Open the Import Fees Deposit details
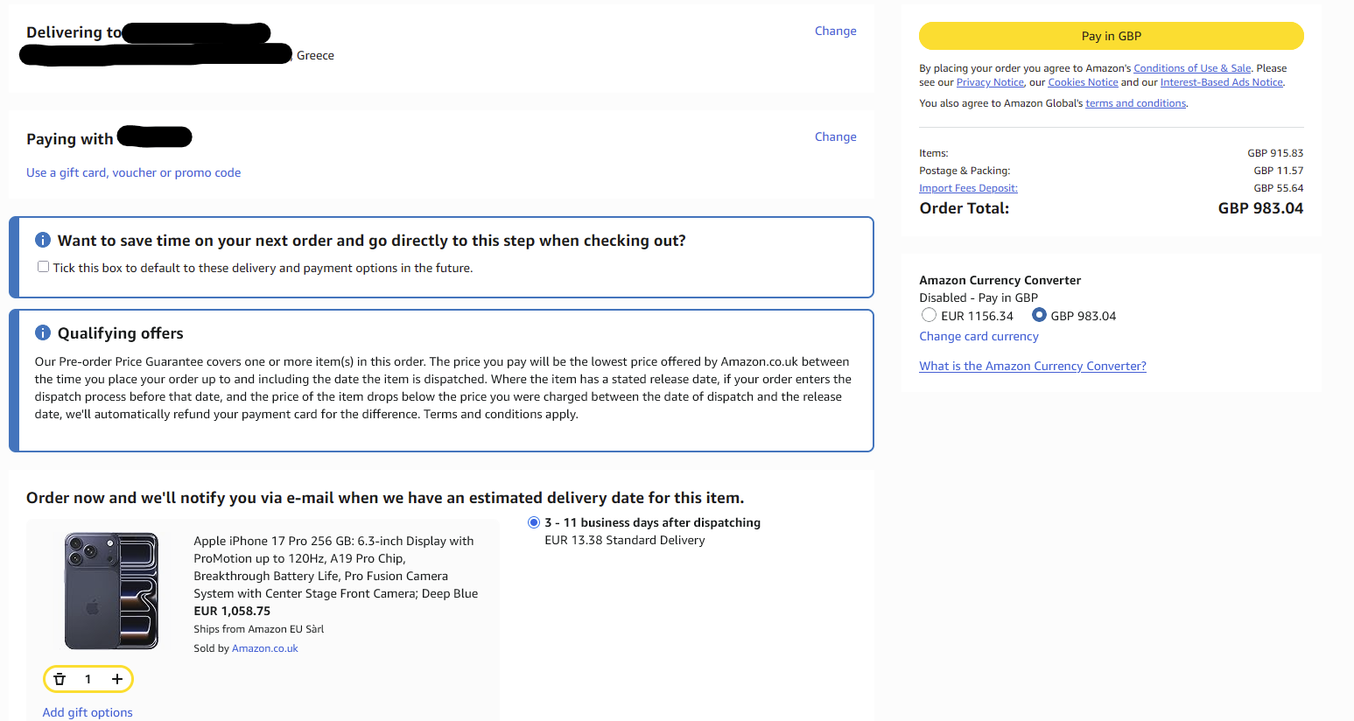1354x721 pixels. [968, 188]
